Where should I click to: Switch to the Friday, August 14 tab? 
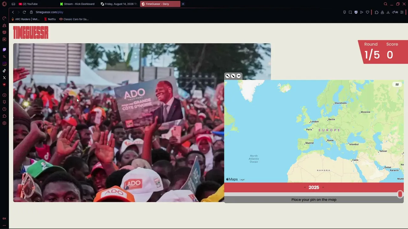click(119, 4)
